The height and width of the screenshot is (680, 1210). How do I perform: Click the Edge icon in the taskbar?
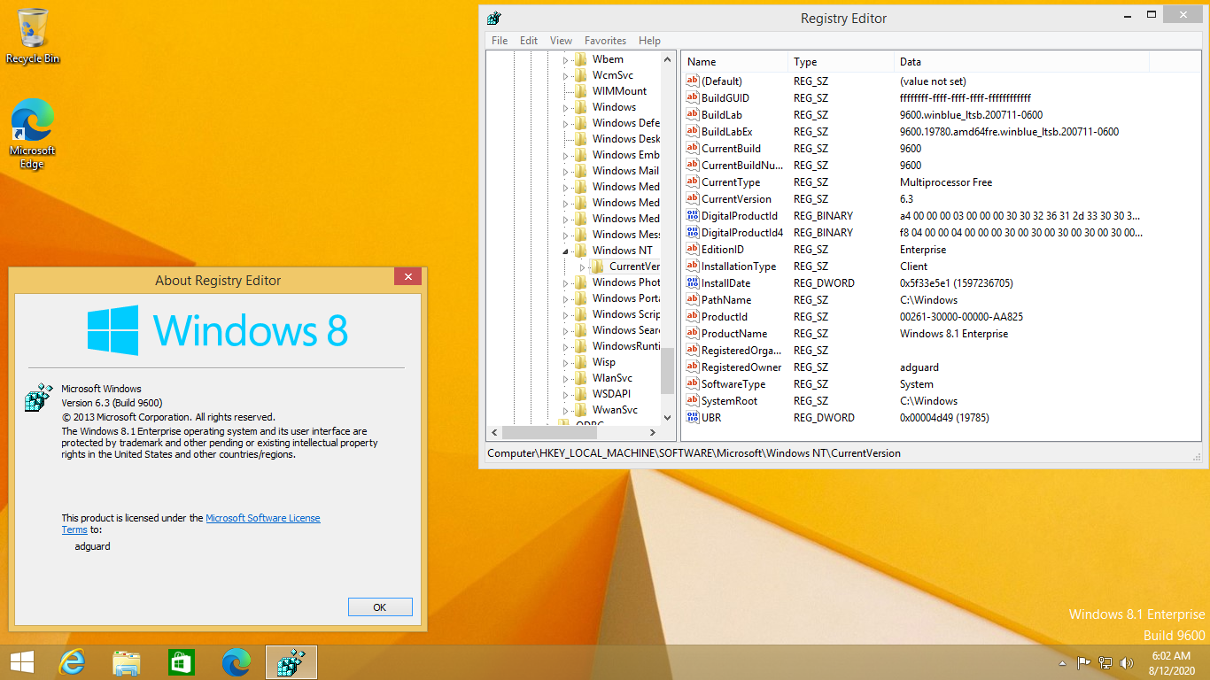coord(237,662)
